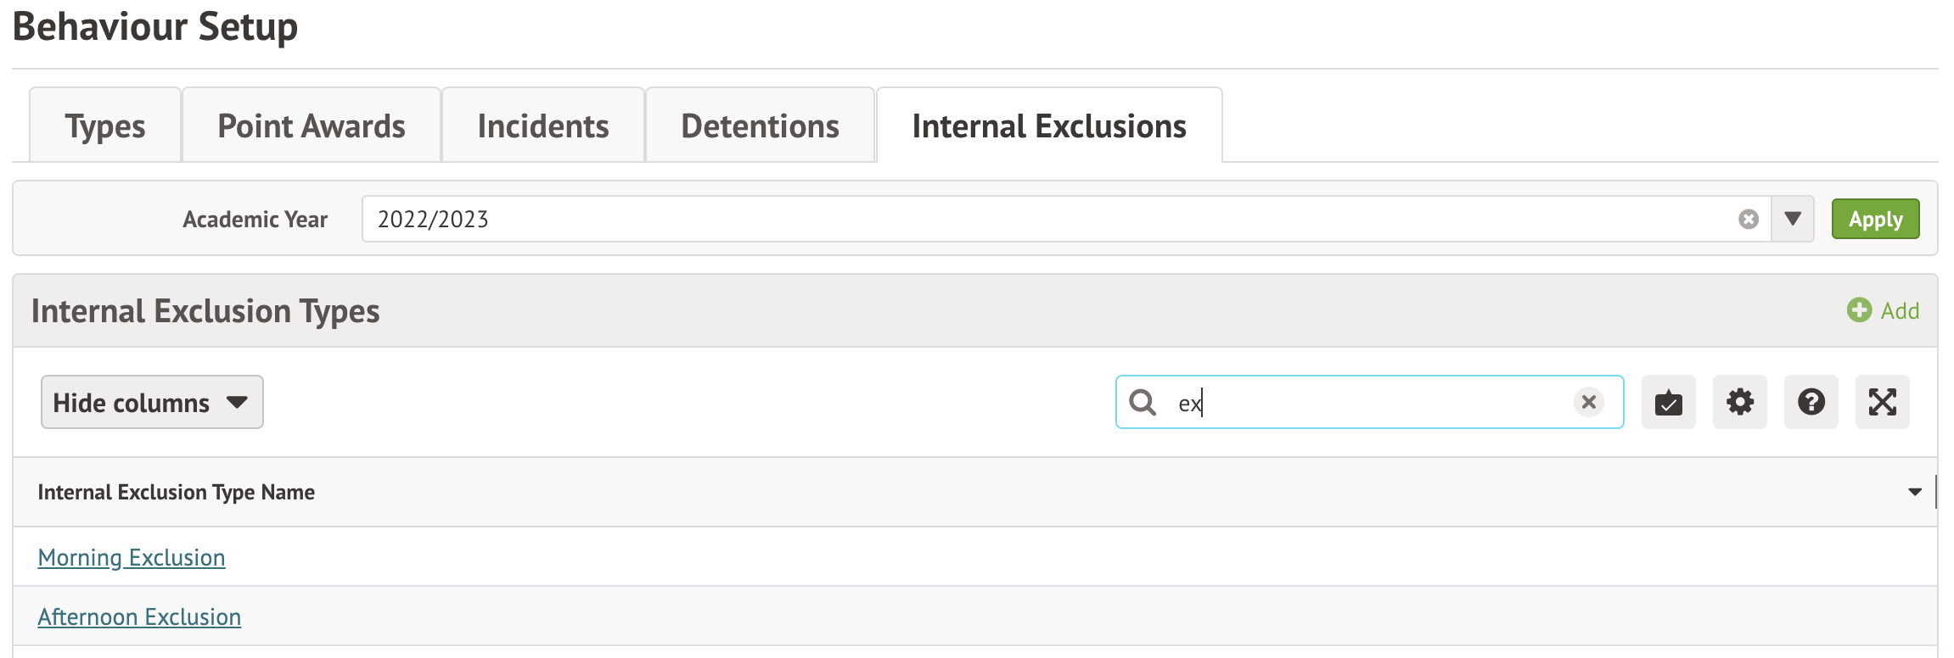Screen dimensions: 1954x658
Task: Switch to the Types tab
Action: [105, 126]
